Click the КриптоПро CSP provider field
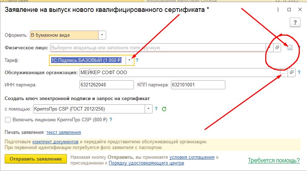The width and height of the screenshot is (307, 171). point(89,109)
